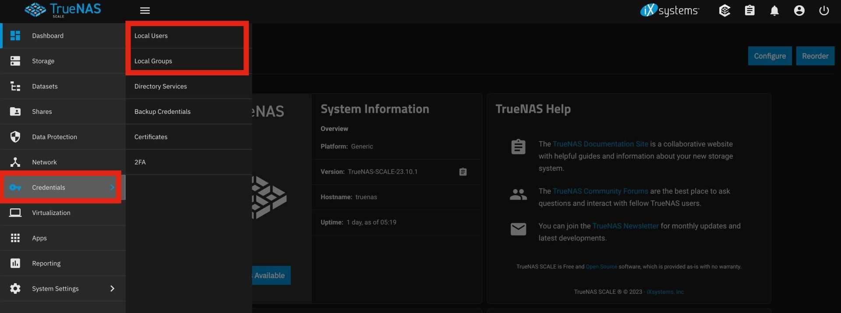Viewport: 841px width, 313px height.
Task: Open the Open Source link
Action: [x=601, y=267]
